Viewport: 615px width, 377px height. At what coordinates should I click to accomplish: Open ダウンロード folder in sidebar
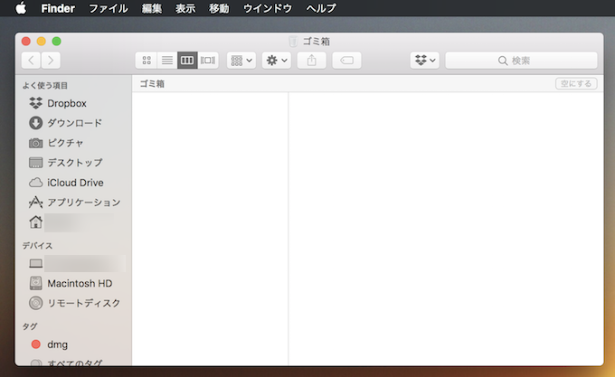click(74, 123)
